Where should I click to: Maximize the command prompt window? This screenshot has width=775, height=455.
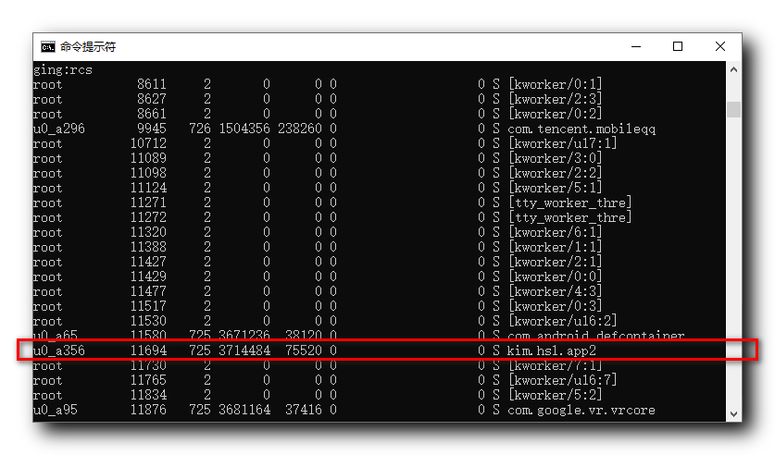(x=678, y=46)
